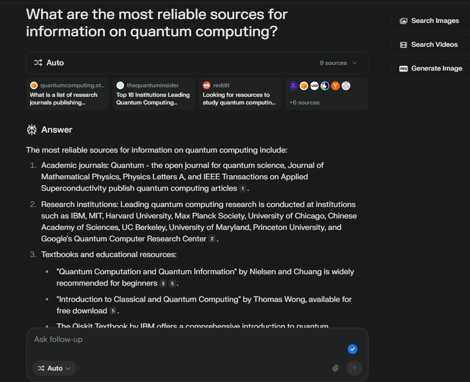This screenshot has height=382, width=470.
Task: Open citation 1 after academic journals
Action: [x=242, y=188]
